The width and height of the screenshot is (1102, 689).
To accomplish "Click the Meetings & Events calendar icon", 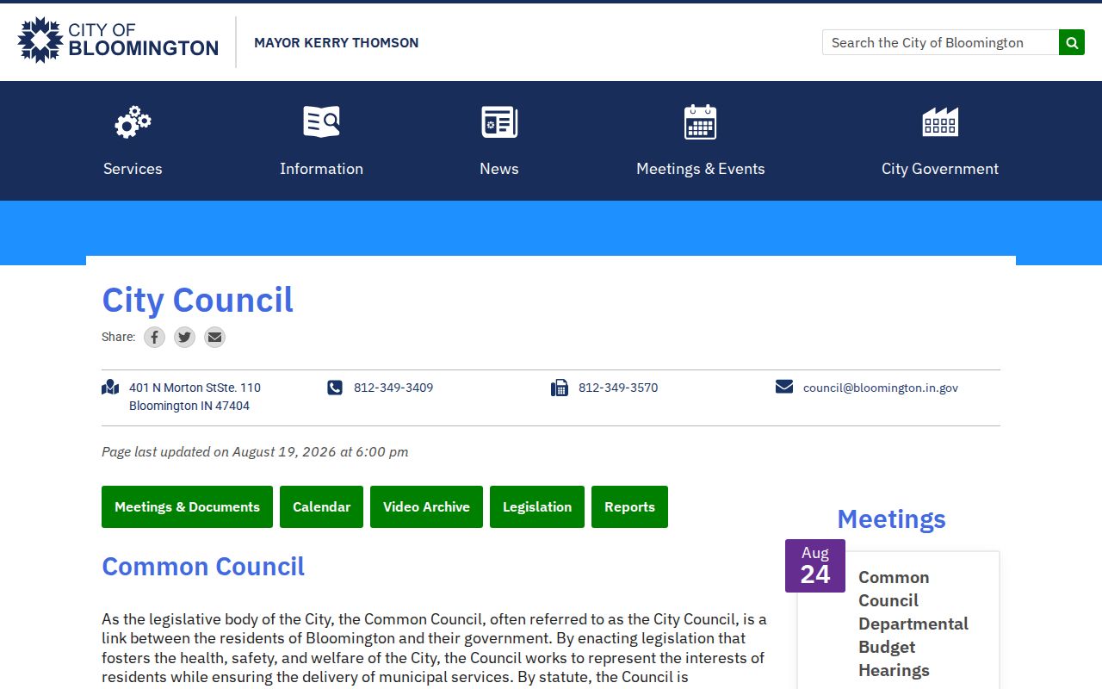I will click(x=700, y=122).
